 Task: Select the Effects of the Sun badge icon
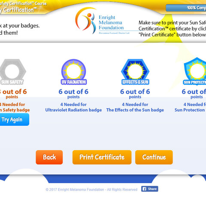pyautogui.click(x=135, y=72)
